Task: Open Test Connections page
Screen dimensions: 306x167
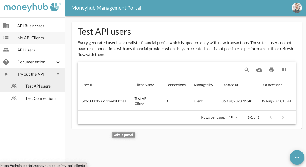Action: 33,98
